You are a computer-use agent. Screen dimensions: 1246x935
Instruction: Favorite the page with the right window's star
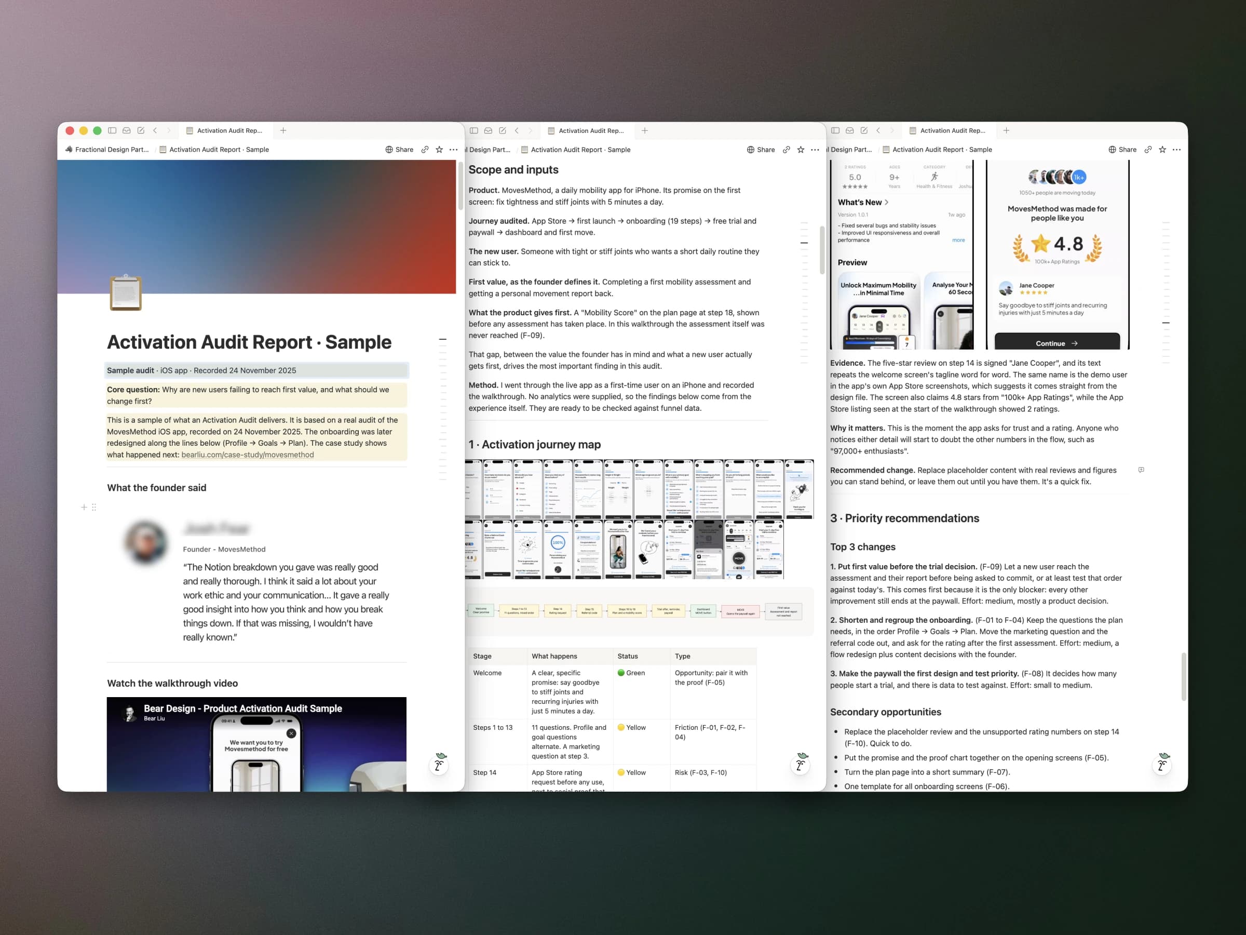pos(1162,150)
